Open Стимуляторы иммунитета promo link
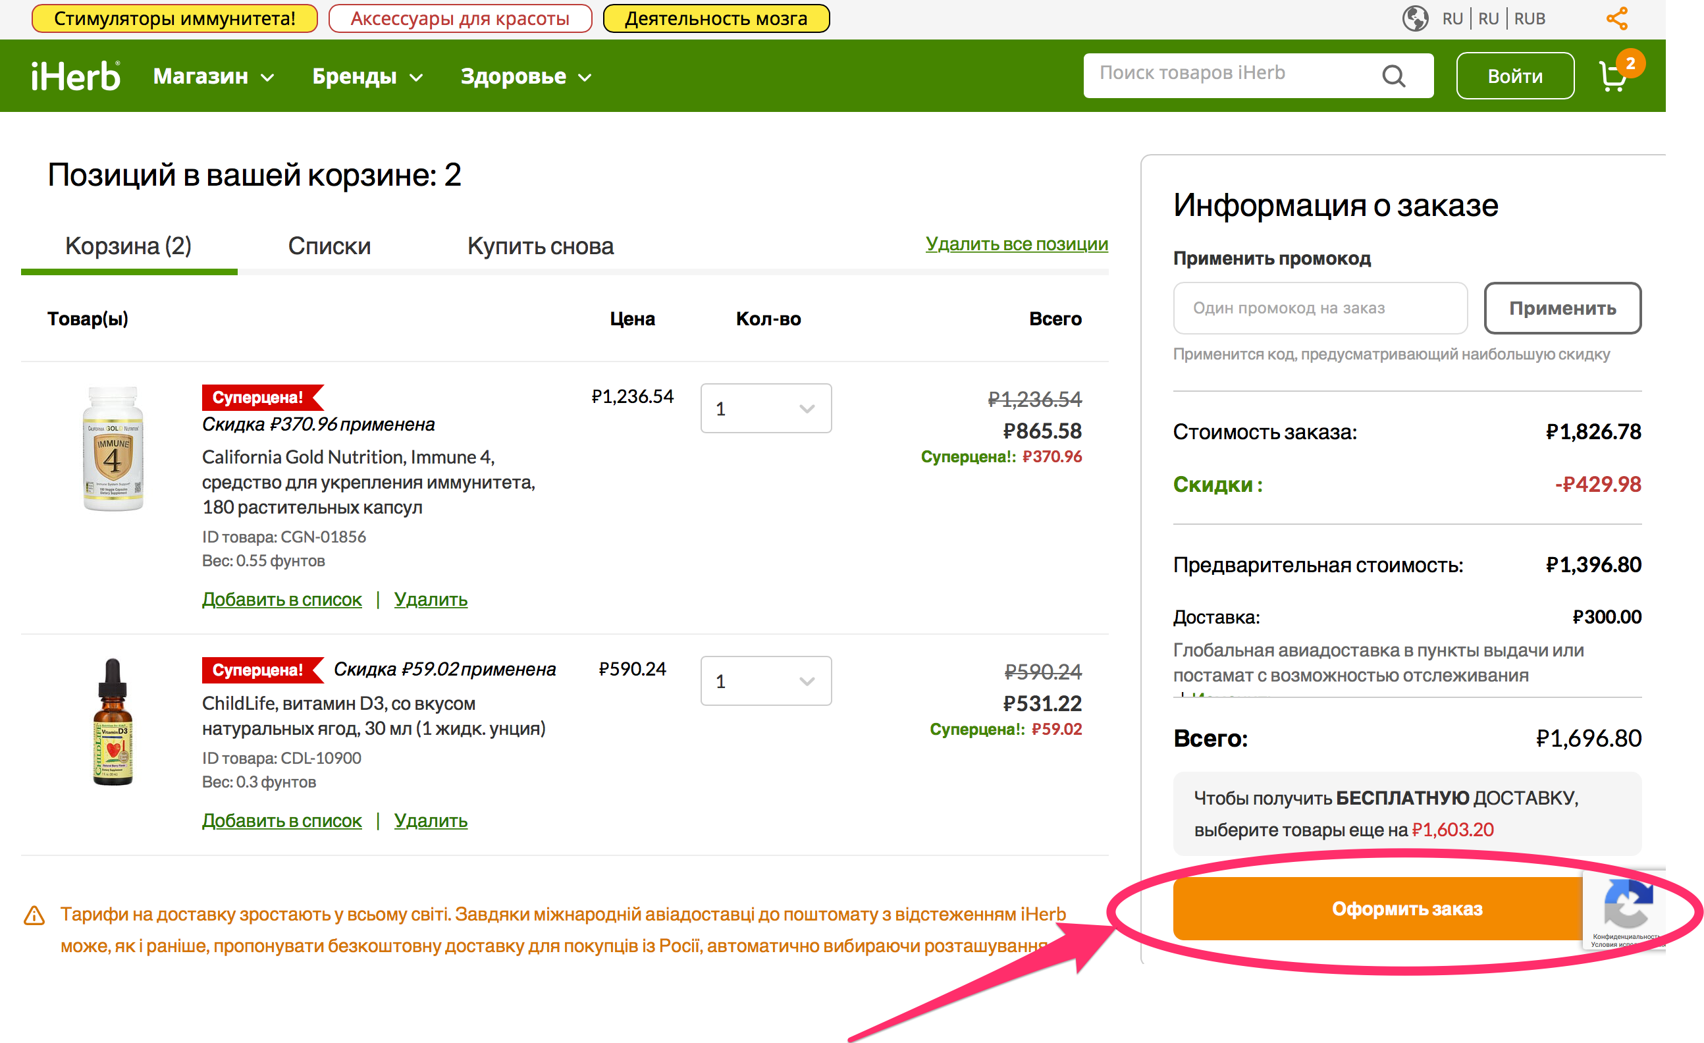This screenshot has height=1043, width=1704. [x=175, y=18]
